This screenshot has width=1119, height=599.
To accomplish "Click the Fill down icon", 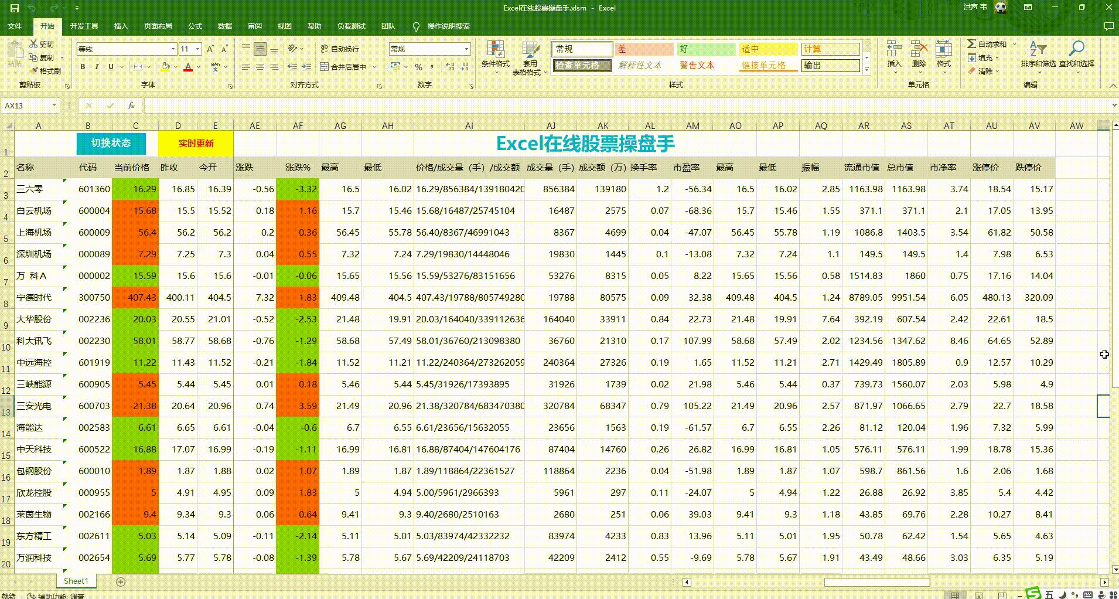I will click(x=972, y=57).
